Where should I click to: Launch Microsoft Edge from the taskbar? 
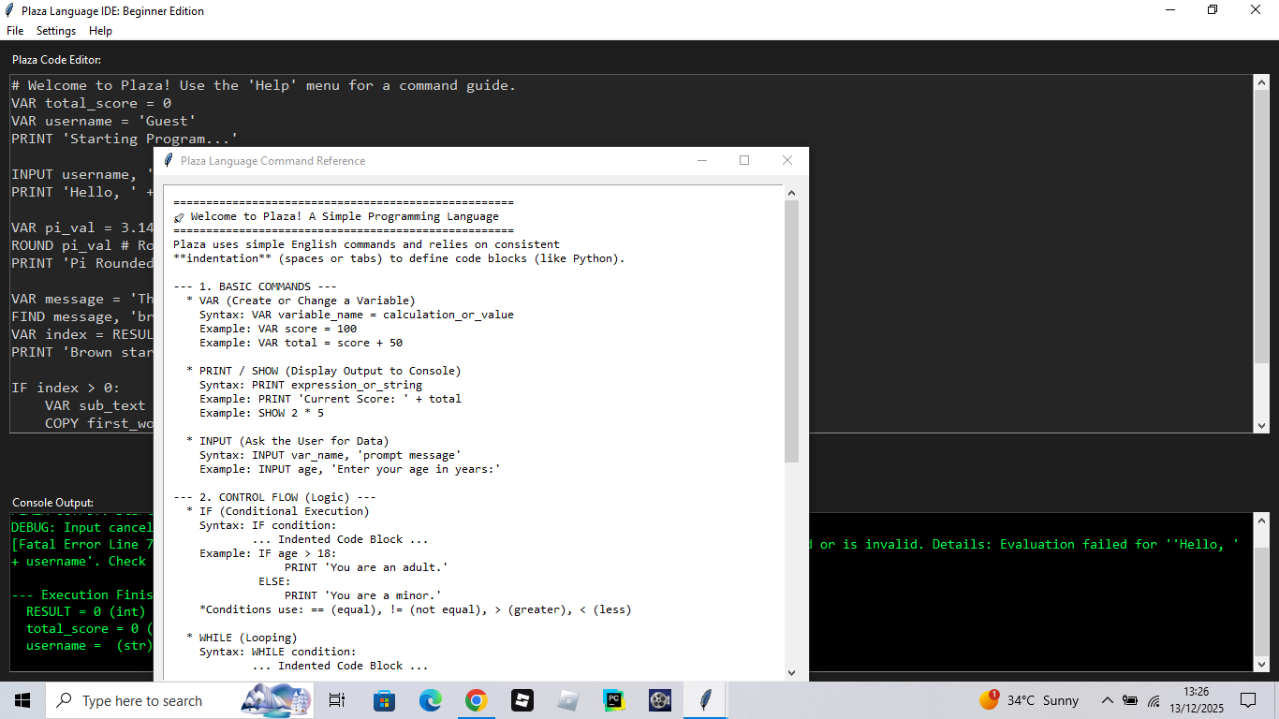(430, 700)
